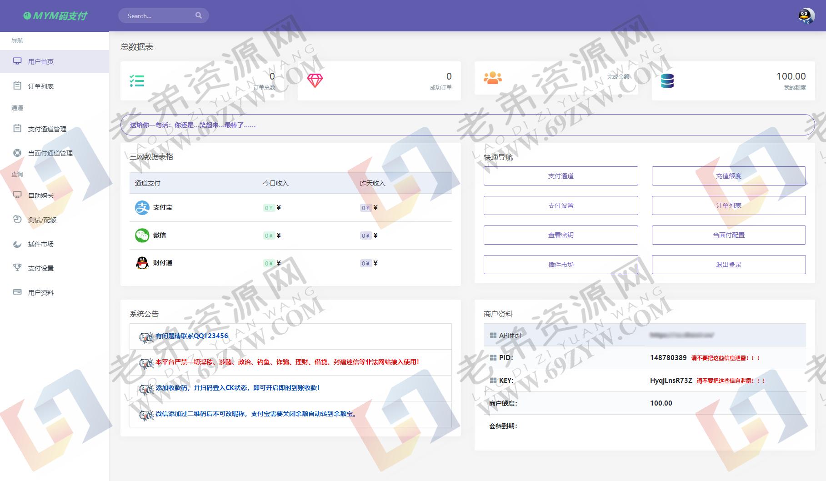Screen dimensions: 826x481
Task: Click the 今日收入 column header
Action: [276, 183]
